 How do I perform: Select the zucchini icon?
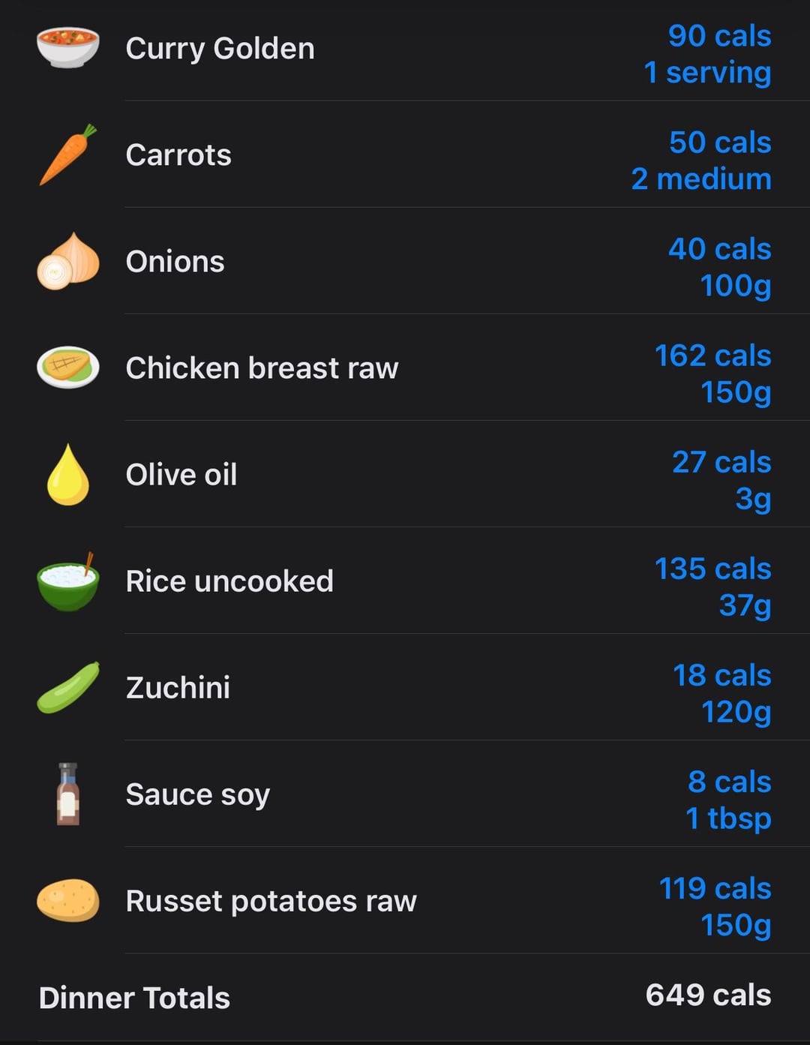click(68, 687)
